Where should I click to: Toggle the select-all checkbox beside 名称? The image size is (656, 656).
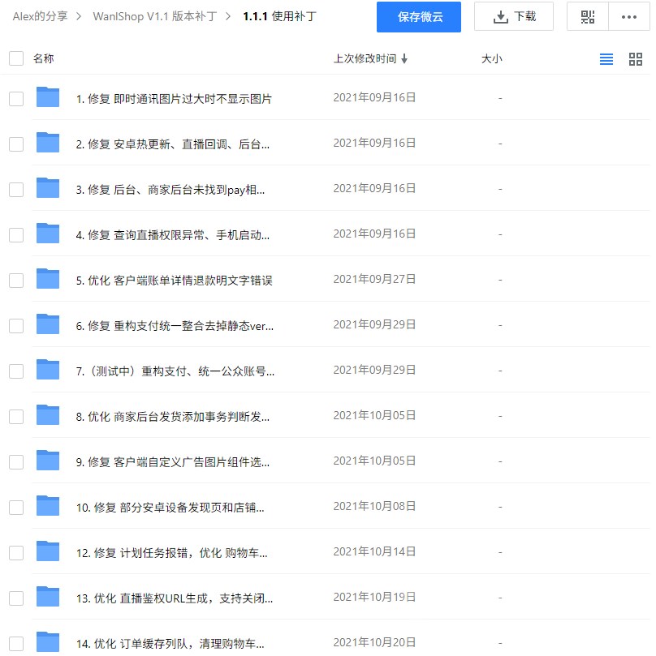tap(16, 58)
